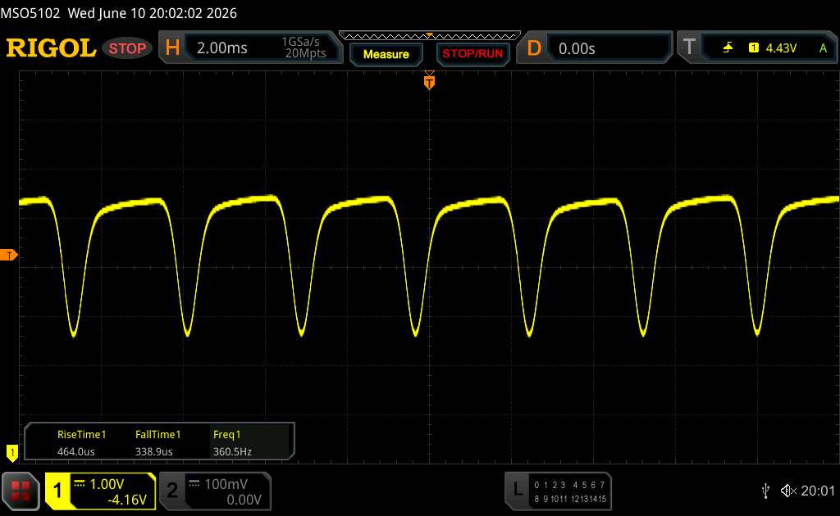Click the 20:01 clock
The width and height of the screenshot is (840, 516).
[x=818, y=491]
